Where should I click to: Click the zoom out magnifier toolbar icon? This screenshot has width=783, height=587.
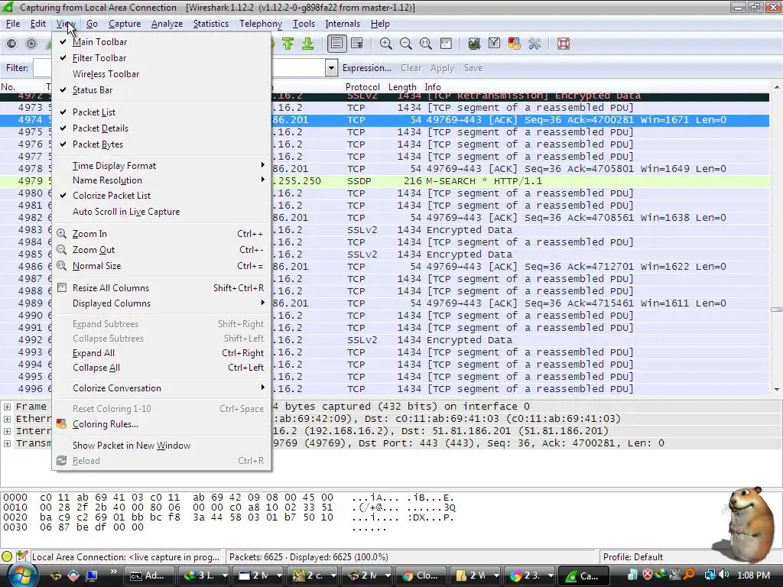click(x=405, y=44)
